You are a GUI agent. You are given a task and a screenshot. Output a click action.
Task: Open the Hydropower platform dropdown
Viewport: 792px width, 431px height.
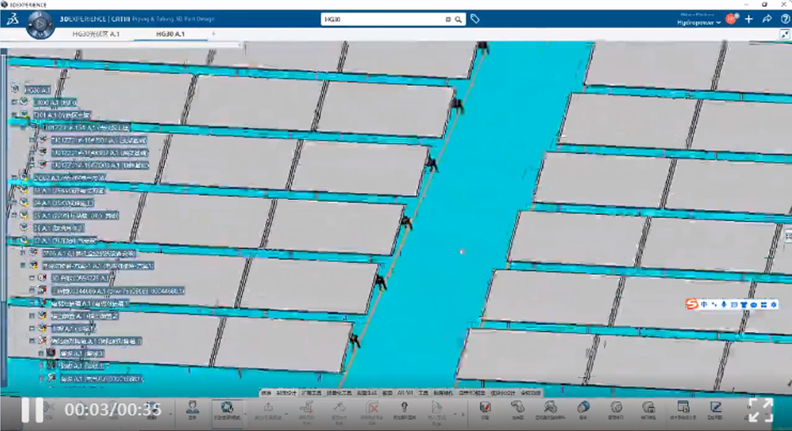(x=699, y=22)
